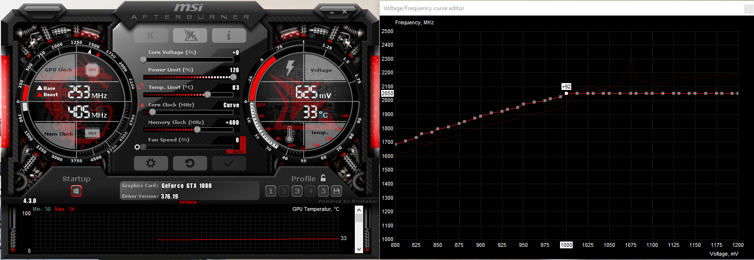Screen dimensions: 754x260
Task: Select the curve point at 1200 mV
Action: [x=738, y=93]
